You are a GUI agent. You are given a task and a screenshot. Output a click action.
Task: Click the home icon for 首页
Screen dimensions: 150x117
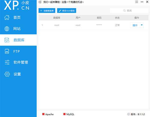(x=7, y=17)
